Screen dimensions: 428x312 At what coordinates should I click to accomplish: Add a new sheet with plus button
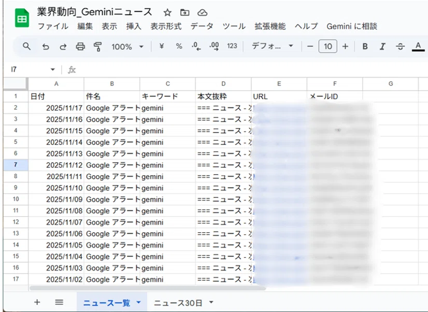(37, 302)
